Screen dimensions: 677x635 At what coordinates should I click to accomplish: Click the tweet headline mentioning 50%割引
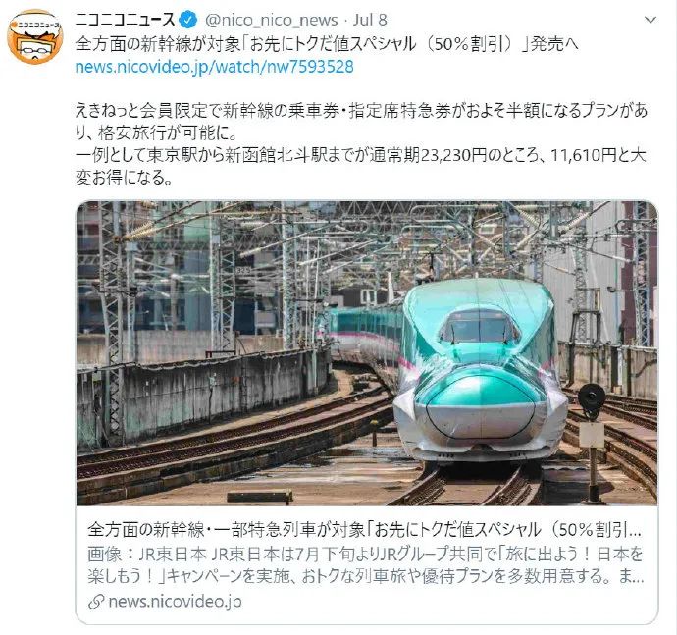click(327, 44)
